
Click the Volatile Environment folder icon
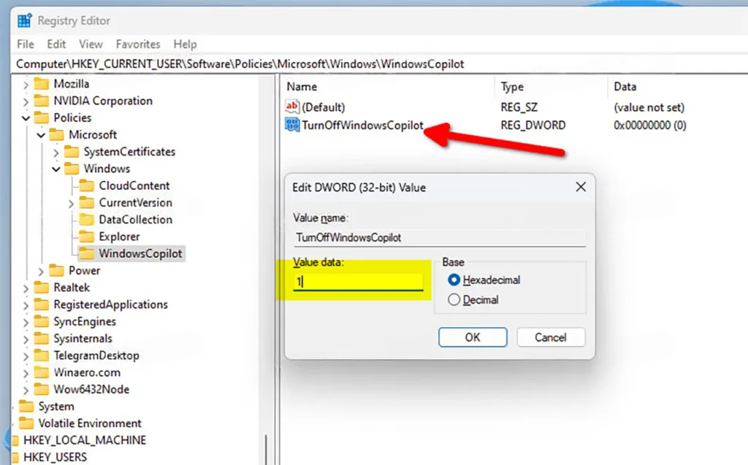[26, 423]
